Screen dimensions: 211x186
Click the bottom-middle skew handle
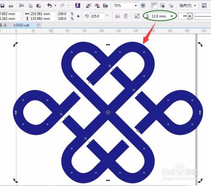(x=108, y=181)
